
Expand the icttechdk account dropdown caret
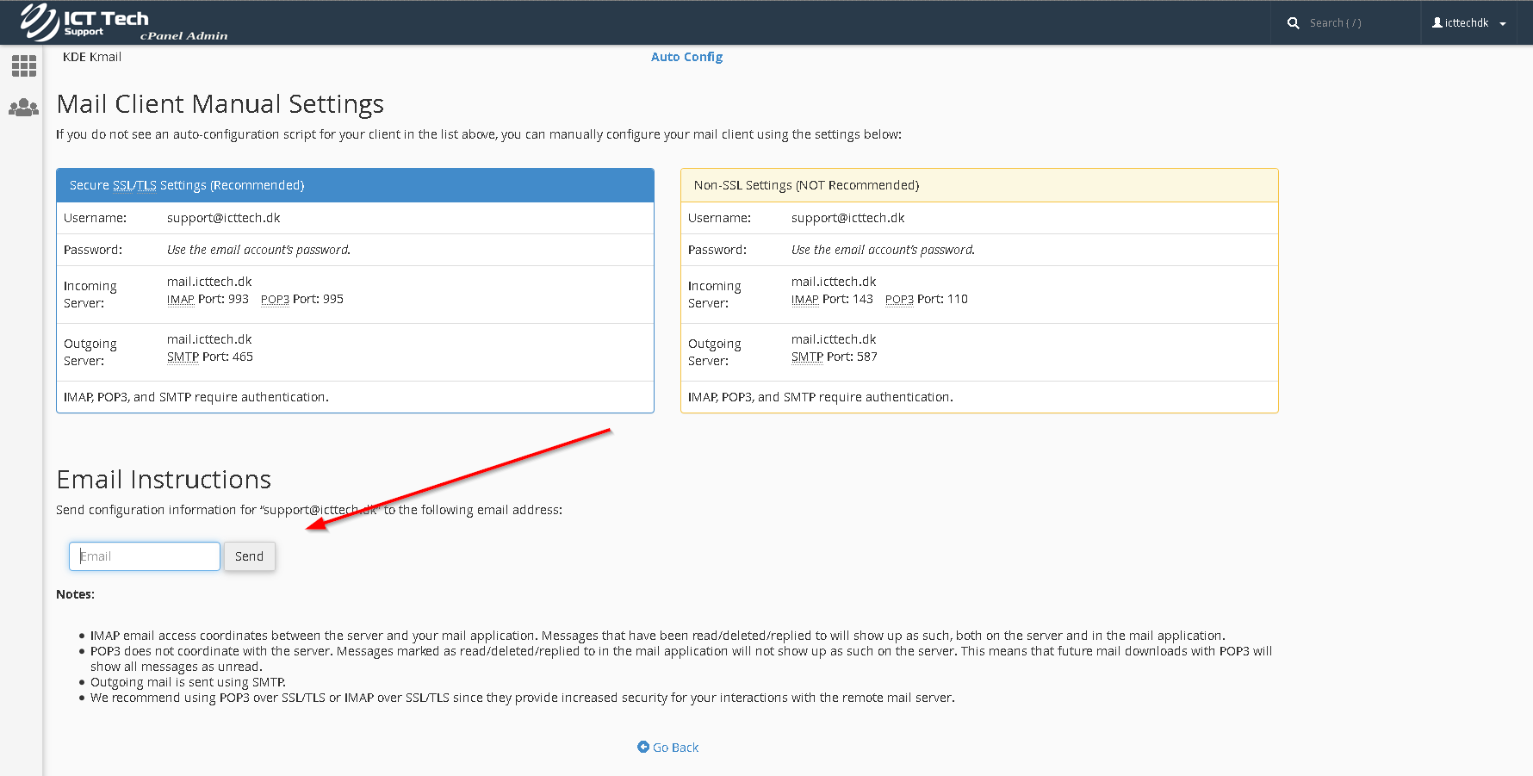coord(1503,24)
